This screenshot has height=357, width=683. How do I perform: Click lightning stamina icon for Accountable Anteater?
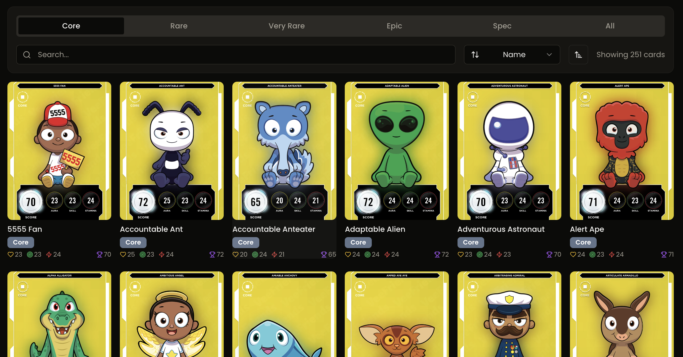click(x=274, y=255)
